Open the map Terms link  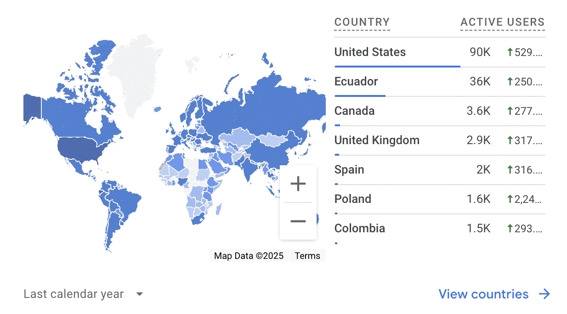[x=307, y=255]
